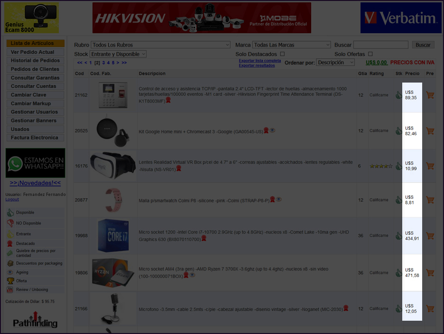Click eye icon next to Google Home kit
The height and width of the screenshot is (334, 444).
(273, 130)
